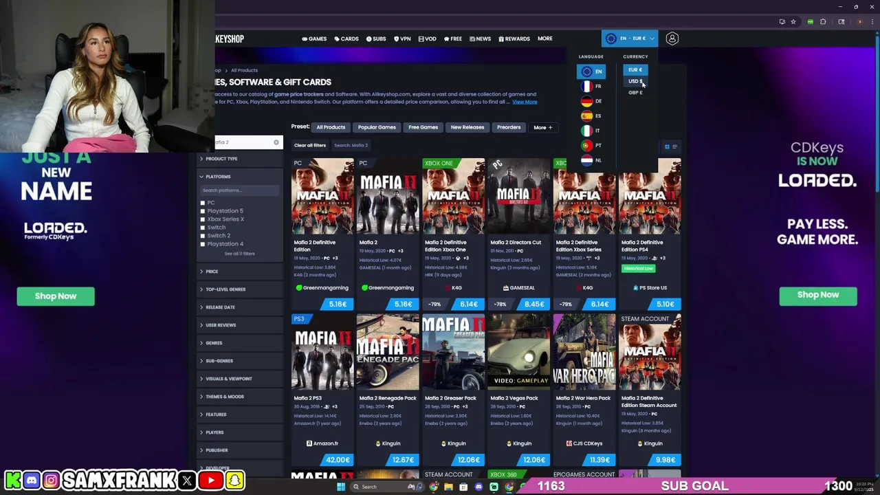Bookmark this page with the star icon
This screenshot has height=495, width=880.
793,22
